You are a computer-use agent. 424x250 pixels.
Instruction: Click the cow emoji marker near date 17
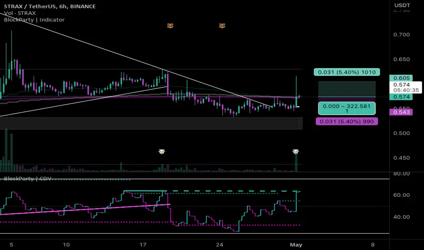162,152
